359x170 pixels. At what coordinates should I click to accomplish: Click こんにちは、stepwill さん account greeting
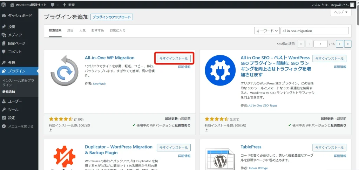330,5
